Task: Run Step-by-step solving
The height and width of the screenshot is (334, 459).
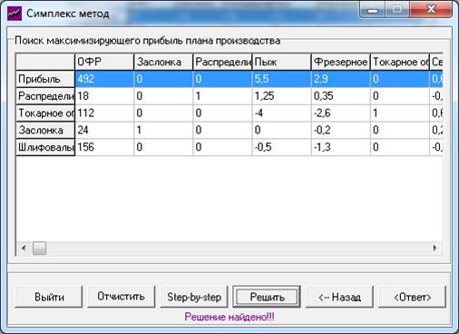Action: point(194,297)
